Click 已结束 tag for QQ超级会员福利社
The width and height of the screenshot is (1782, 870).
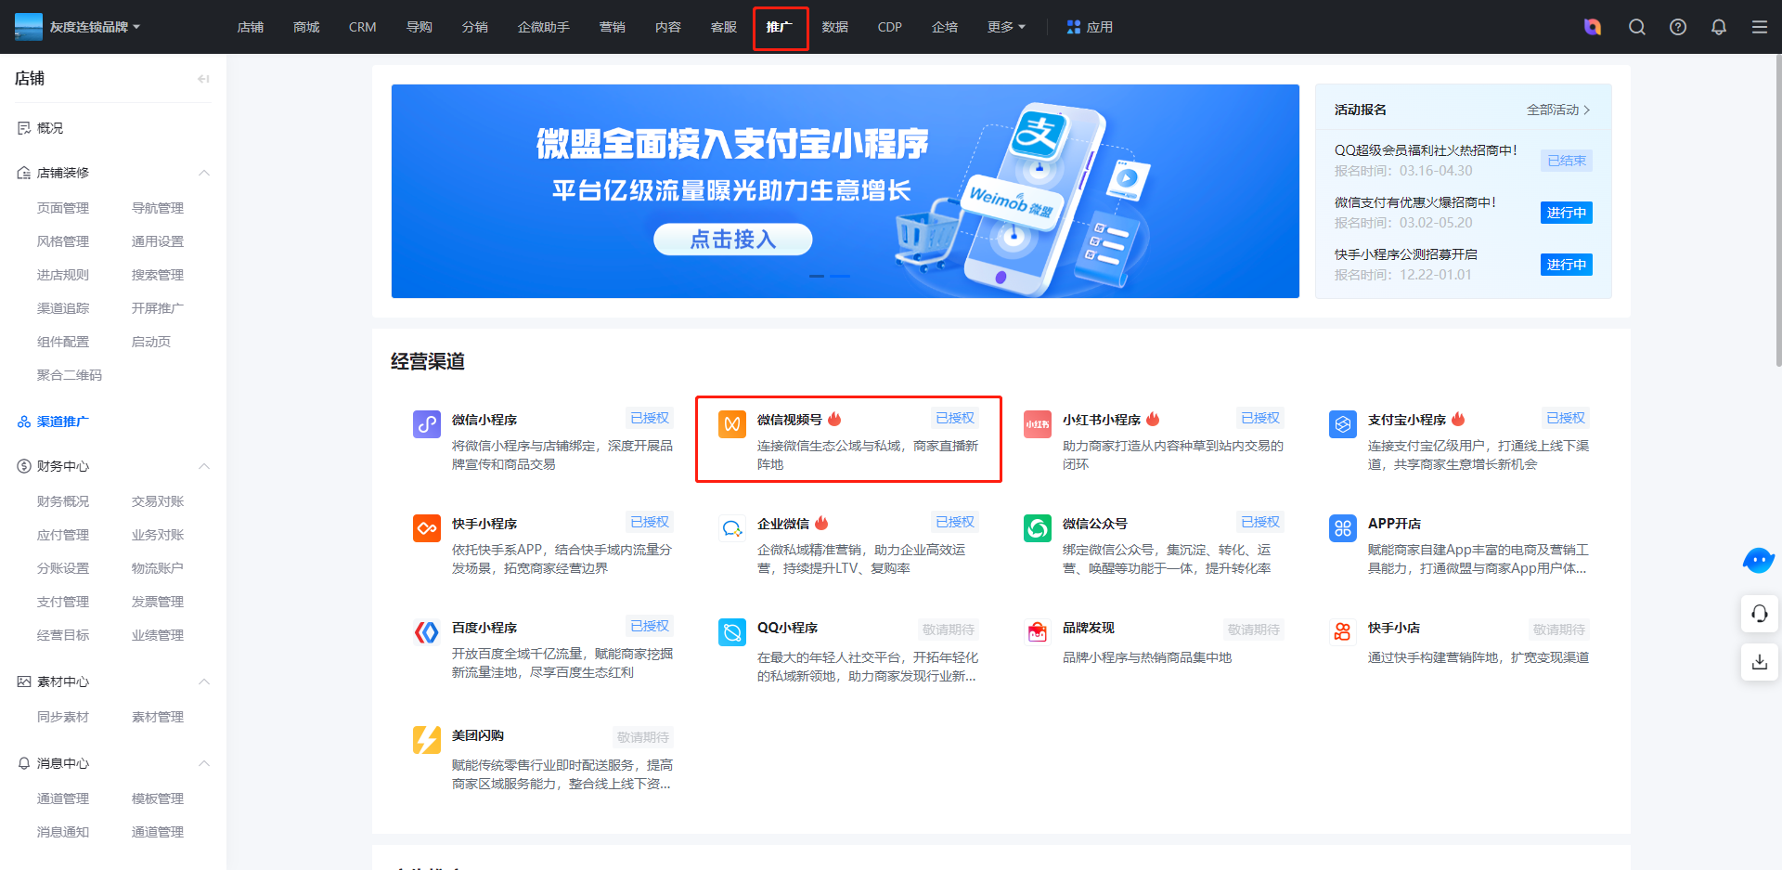click(1567, 161)
